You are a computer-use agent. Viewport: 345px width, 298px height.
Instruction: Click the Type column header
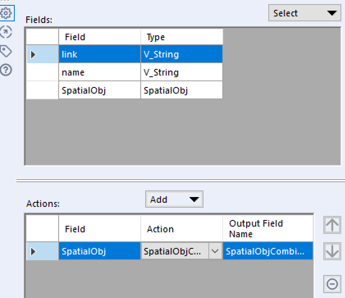click(181, 37)
